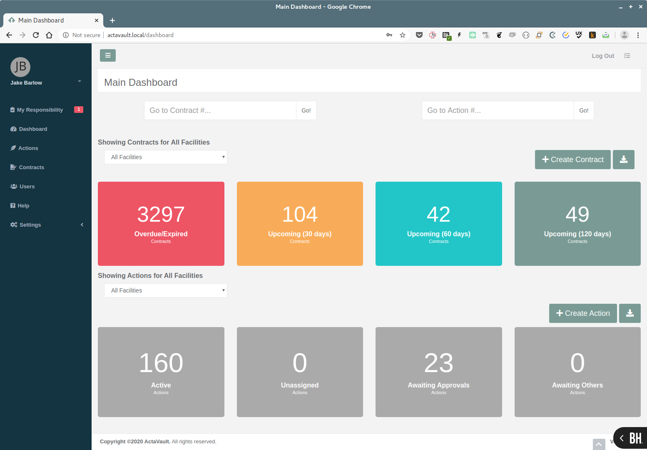Screen dimensions: 647x450
Task: Click the Pocket extension icon
Action: coord(419,35)
